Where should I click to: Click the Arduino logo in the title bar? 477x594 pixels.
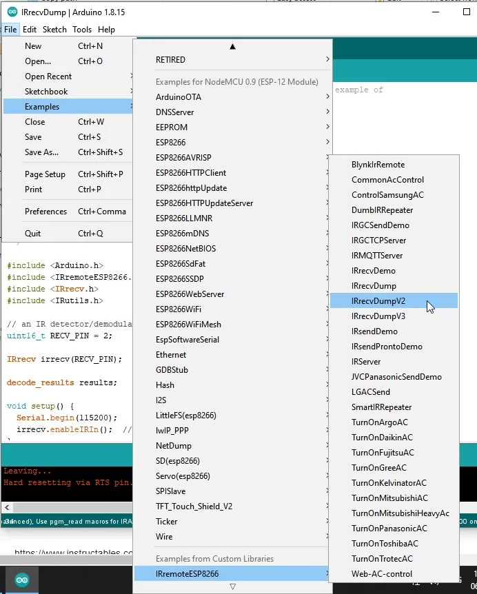coord(12,12)
